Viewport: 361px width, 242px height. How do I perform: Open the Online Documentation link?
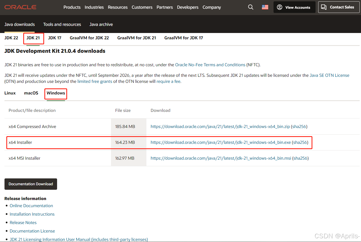coord(31,206)
